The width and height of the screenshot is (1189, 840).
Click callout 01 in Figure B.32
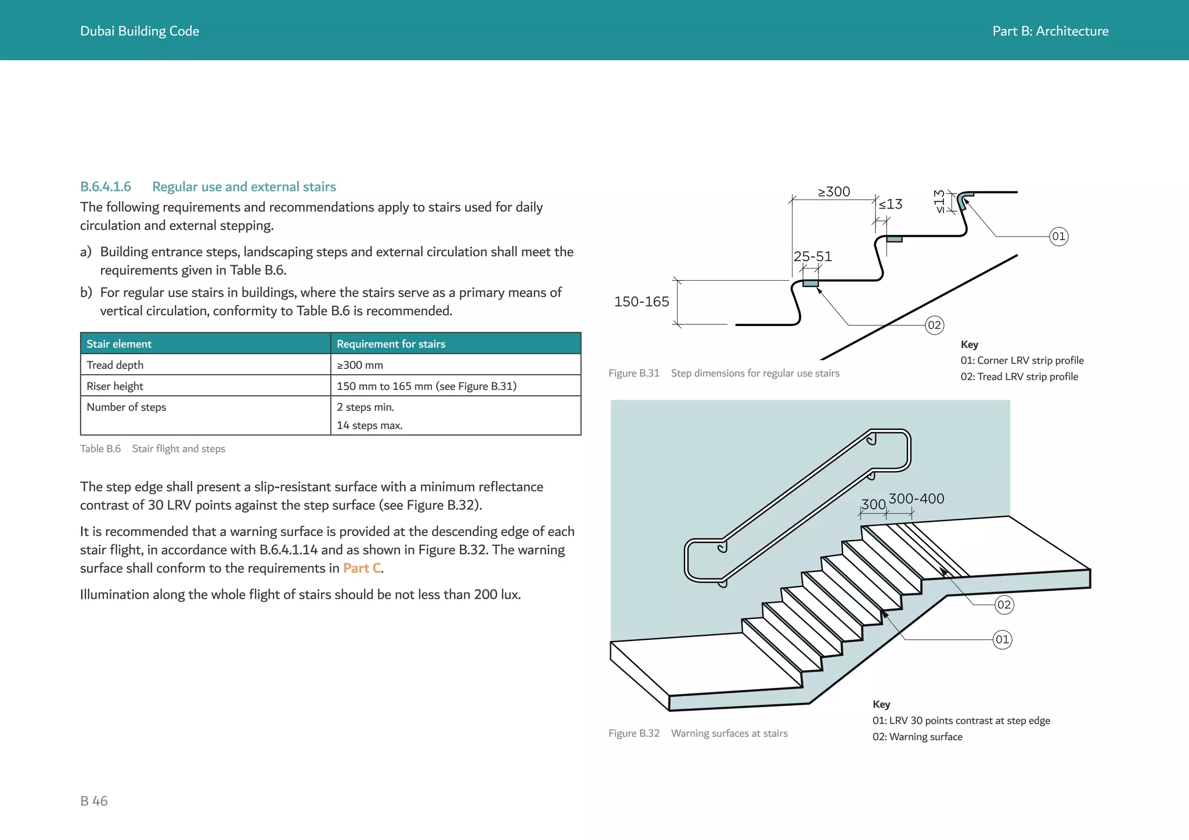coord(1002,640)
